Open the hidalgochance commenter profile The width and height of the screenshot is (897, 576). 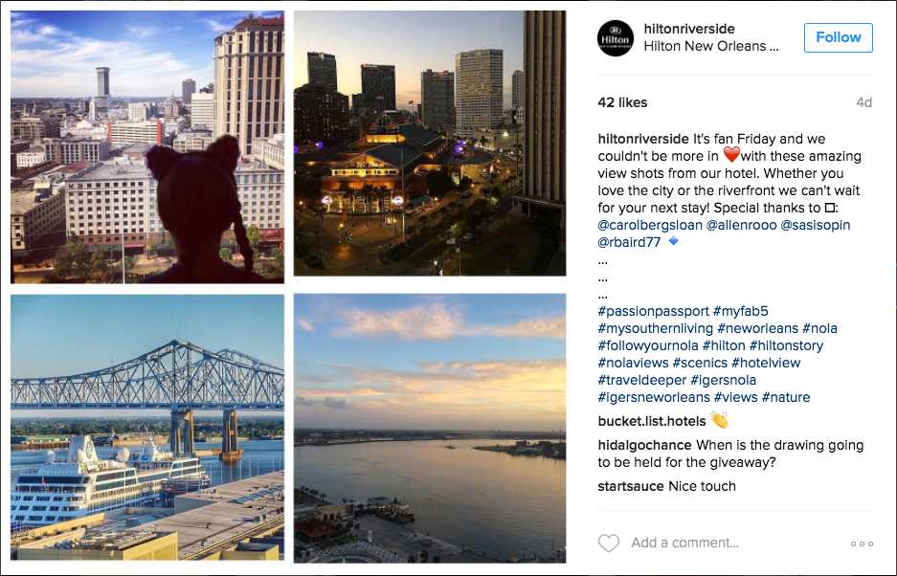click(x=644, y=445)
